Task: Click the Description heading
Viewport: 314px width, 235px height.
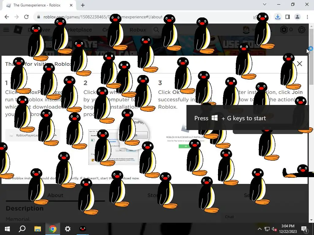Action: [x=25, y=208]
